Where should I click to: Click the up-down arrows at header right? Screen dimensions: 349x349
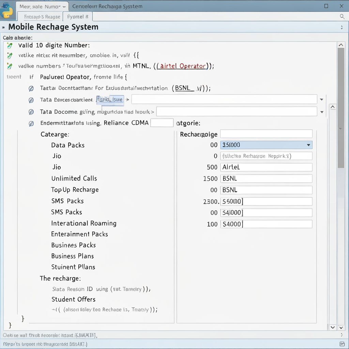(x=342, y=27)
